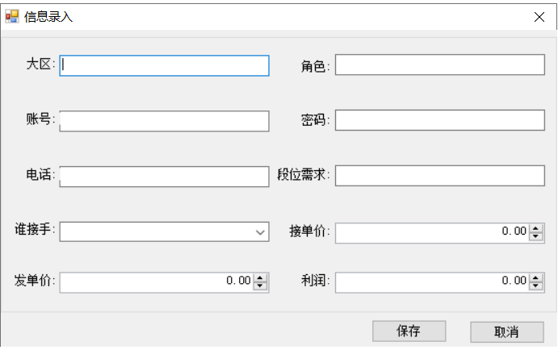Raise 利润 value with up arrow
The height and width of the screenshot is (350, 558).
pos(536,278)
